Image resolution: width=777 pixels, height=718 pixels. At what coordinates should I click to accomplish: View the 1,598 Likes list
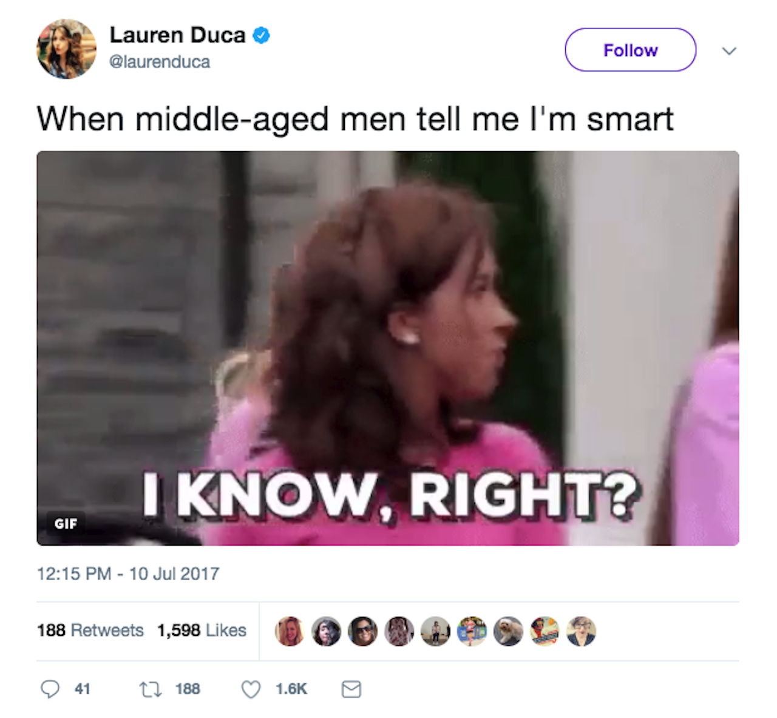coord(202,630)
